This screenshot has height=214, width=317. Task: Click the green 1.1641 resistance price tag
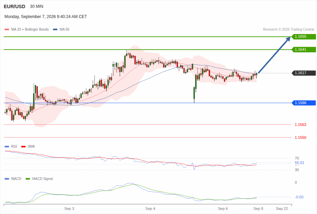click(304, 50)
